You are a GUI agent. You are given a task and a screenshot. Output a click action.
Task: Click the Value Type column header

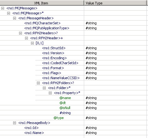(x=115, y=3)
